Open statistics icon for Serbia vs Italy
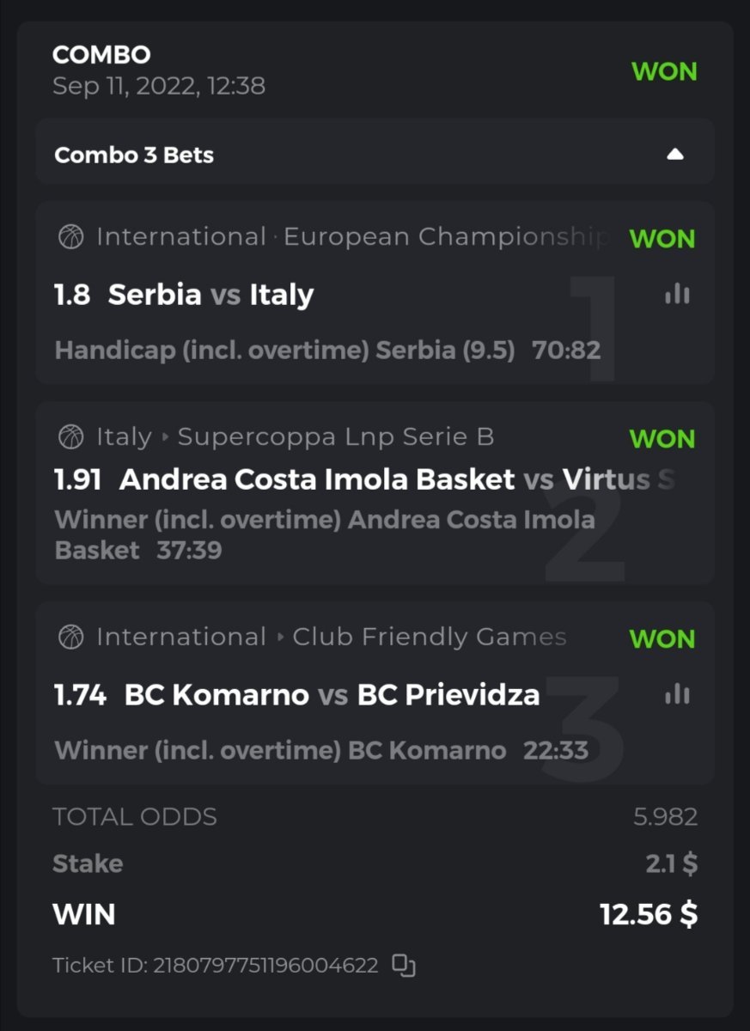Image resolution: width=750 pixels, height=1031 pixels. pos(677,294)
